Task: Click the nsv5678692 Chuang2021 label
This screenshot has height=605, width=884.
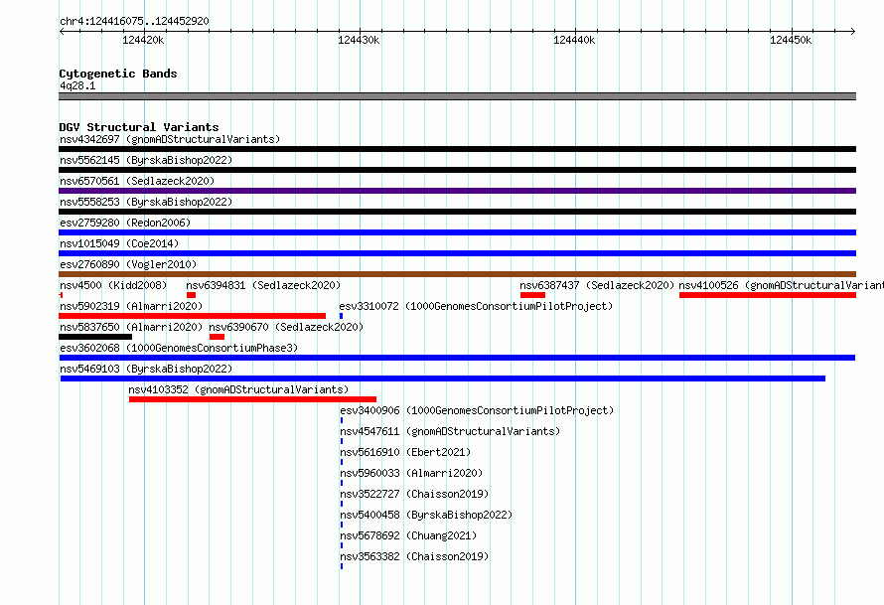Action: point(408,535)
